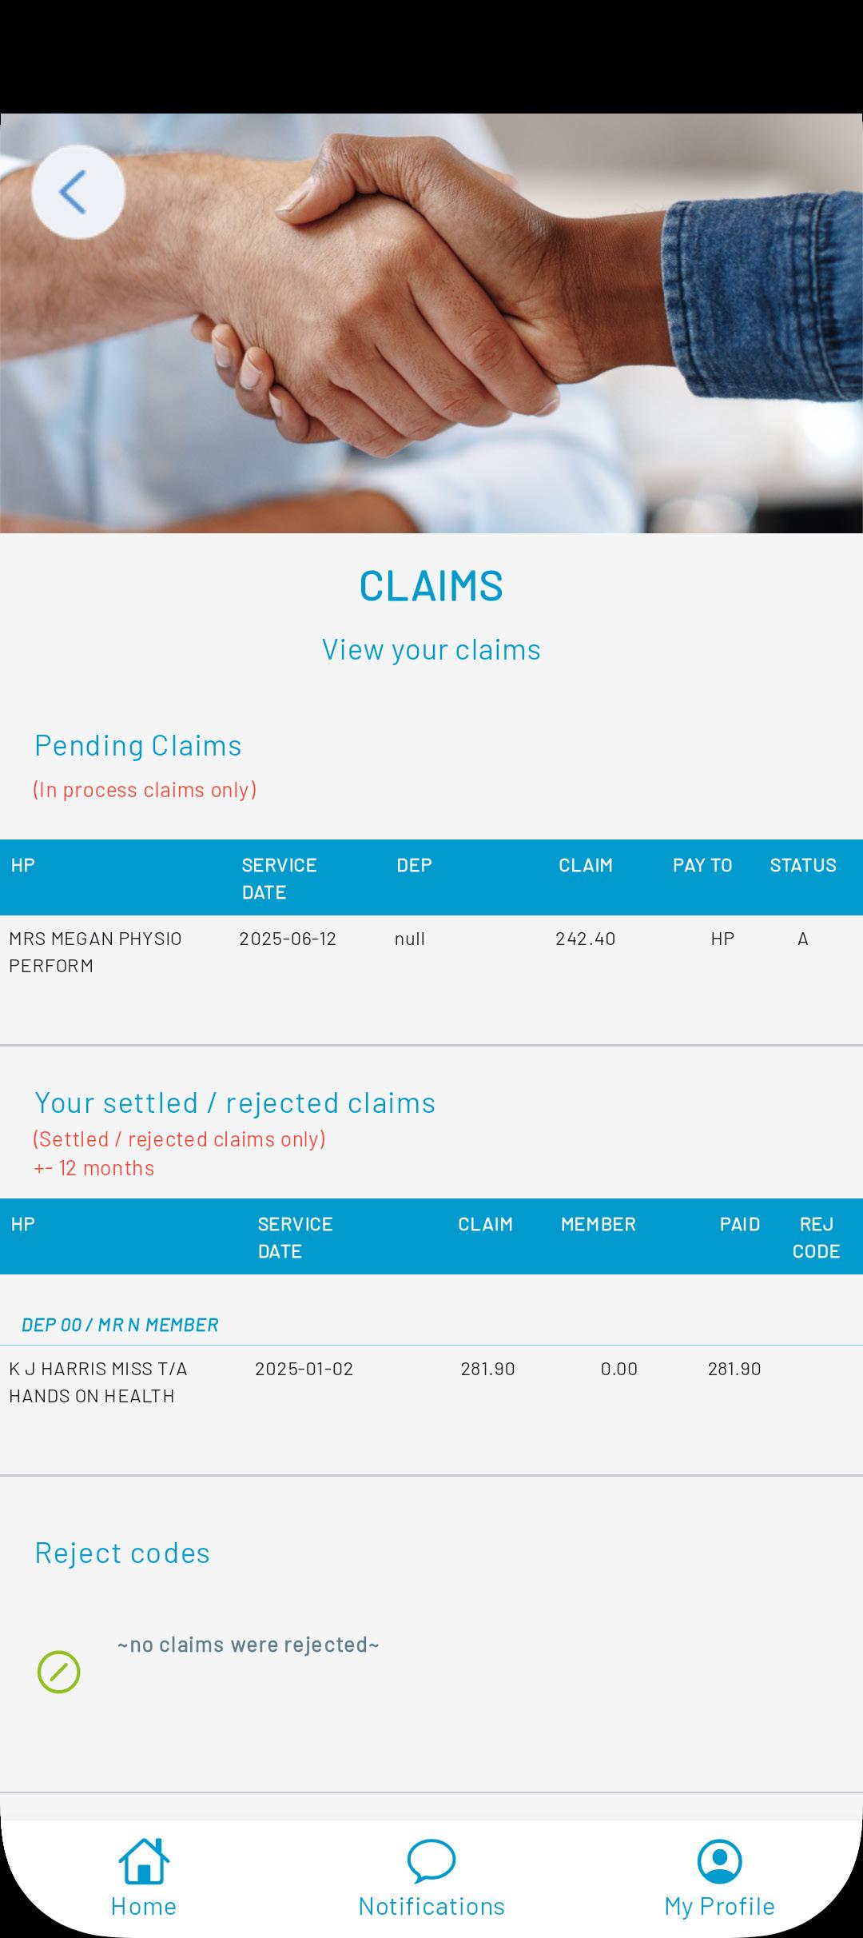Tap the pending claim amount 242.40

(x=585, y=939)
